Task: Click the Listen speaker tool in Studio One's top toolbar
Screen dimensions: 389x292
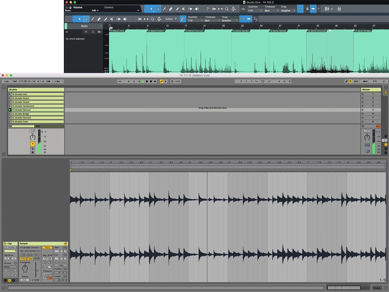Action: point(196,9)
